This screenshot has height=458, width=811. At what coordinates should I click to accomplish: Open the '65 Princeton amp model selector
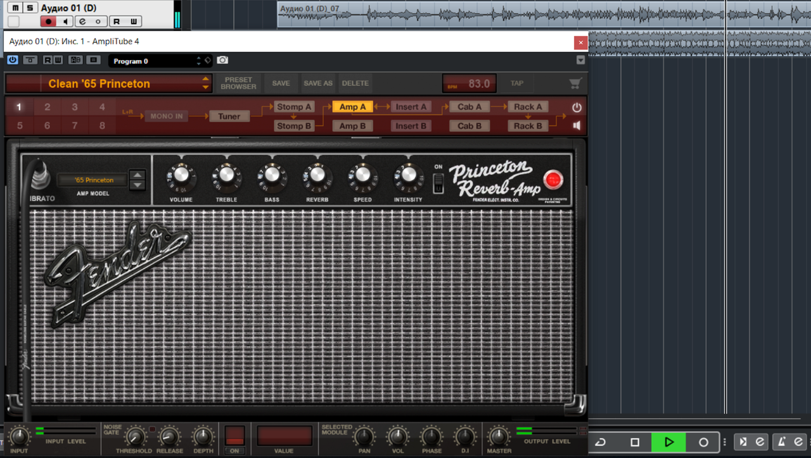pos(93,180)
